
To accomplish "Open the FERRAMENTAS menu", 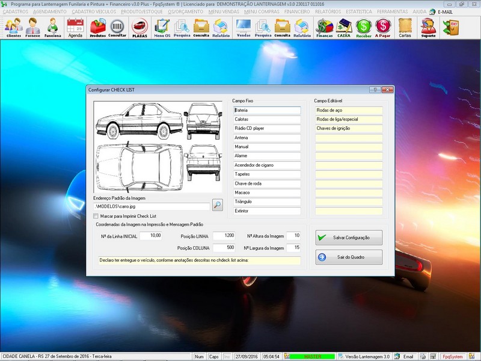I will pos(394,11).
